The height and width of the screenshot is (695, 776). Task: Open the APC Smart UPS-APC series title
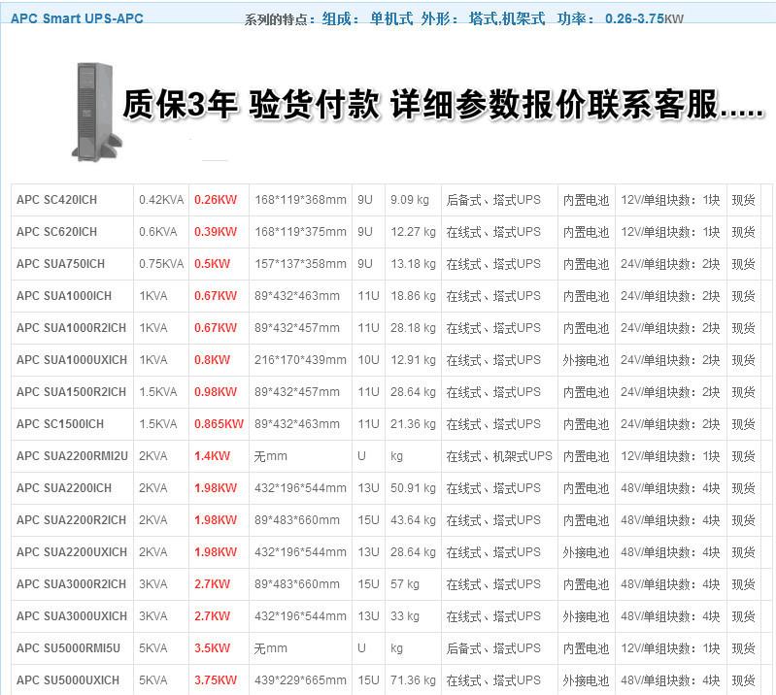point(77,19)
